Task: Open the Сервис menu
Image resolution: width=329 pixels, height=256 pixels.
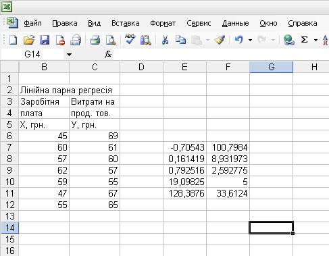Action: click(x=199, y=23)
